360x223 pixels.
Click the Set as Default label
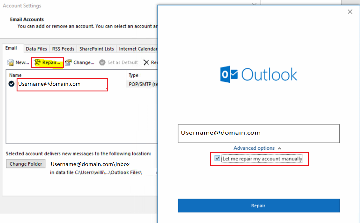coord(123,62)
